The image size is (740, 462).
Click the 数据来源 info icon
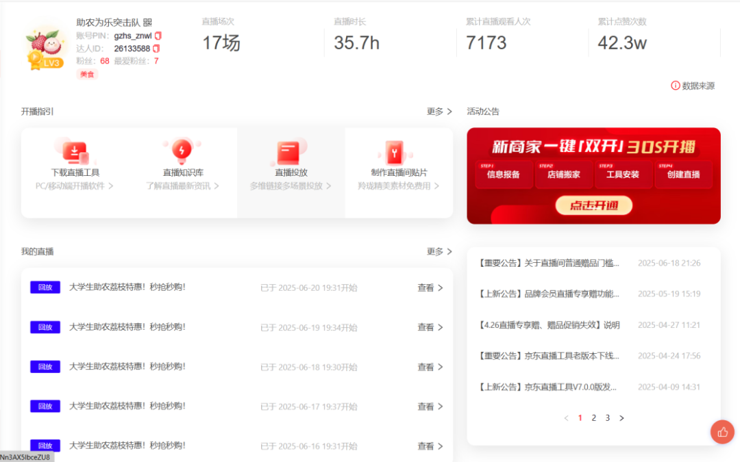tap(676, 86)
